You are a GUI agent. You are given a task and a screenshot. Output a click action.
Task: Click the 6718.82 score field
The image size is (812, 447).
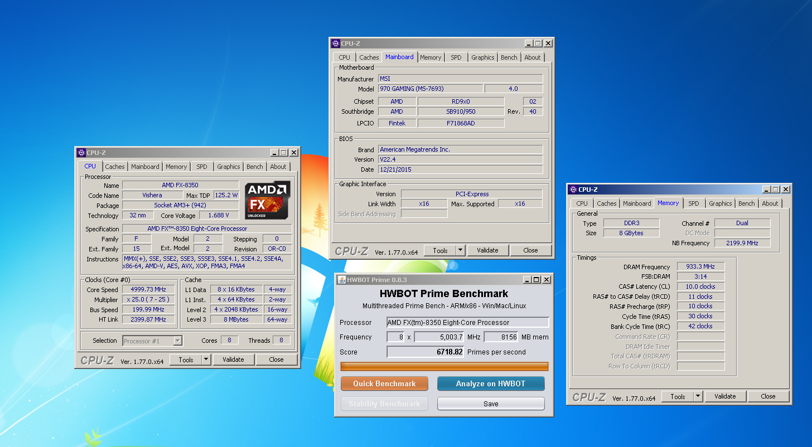[x=426, y=352]
